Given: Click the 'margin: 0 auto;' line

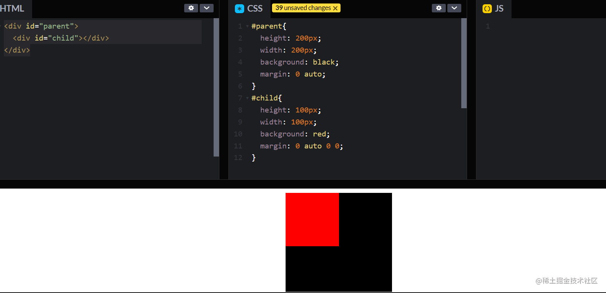Looking at the screenshot, I should point(293,74).
